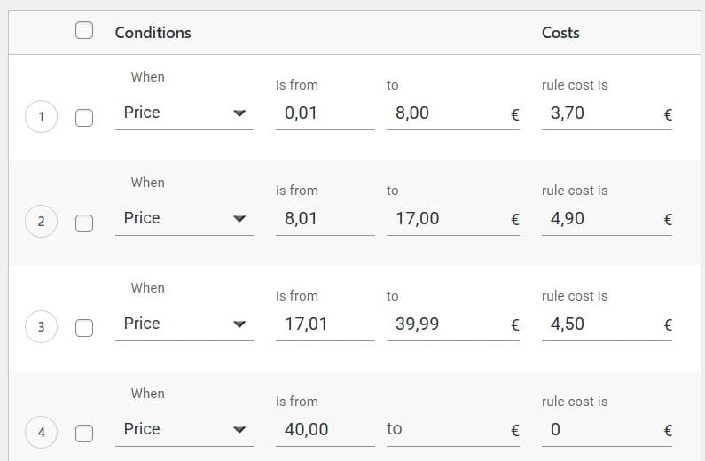Open the Price dropdown in rule 1
705x461 pixels.
[184, 113]
